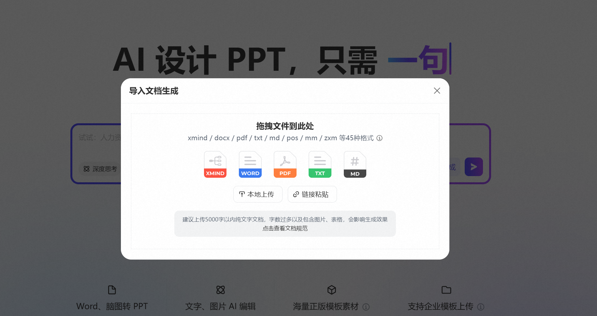The height and width of the screenshot is (316, 597).
Task: Open the info tooltip next to 45种格式
Action: click(380, 138)
